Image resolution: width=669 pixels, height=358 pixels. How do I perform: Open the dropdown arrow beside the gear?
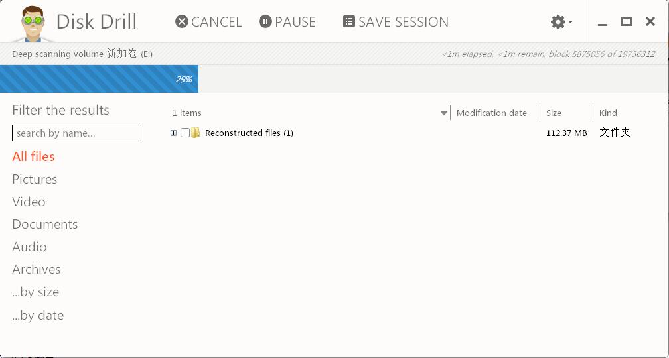[571, 22]
